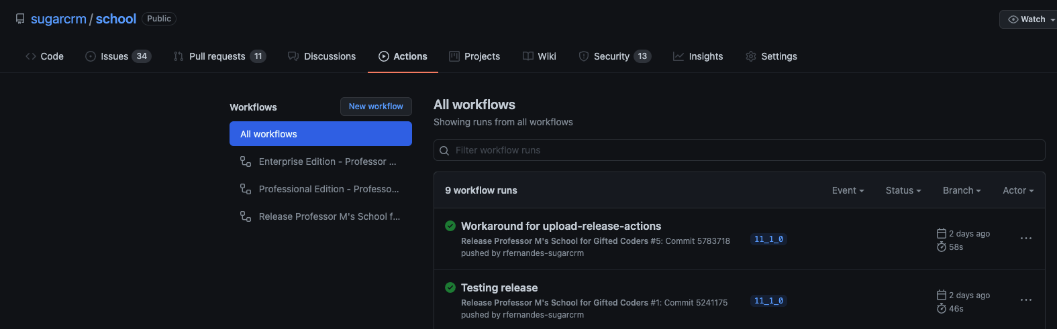1057x329 pixels.
Task: Open Workaround for upload-release-actions run
Action: click(x=561, y=226)
